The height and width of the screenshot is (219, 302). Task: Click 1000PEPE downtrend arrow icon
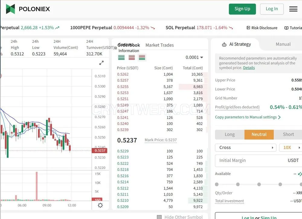tap(153, 28)
